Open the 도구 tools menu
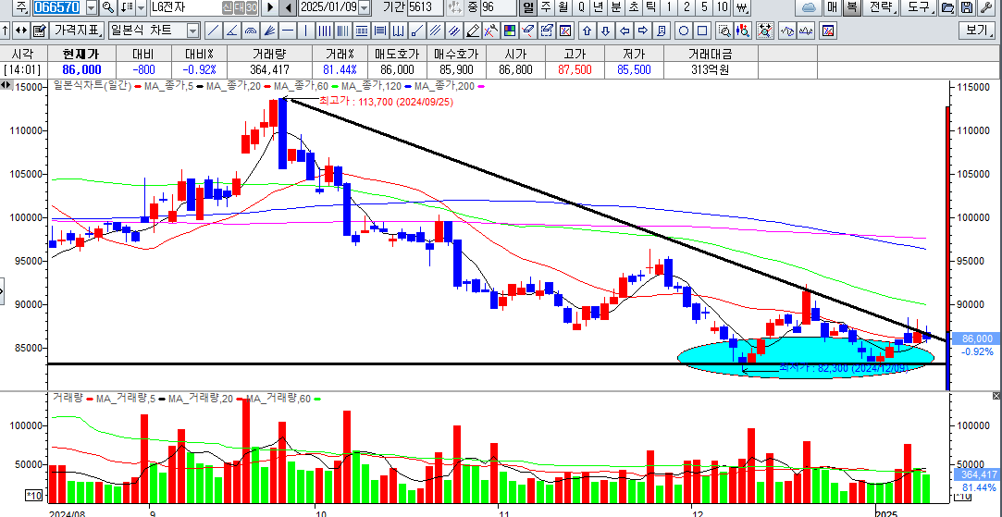The image size is (1002, 517). click(918, 7)
